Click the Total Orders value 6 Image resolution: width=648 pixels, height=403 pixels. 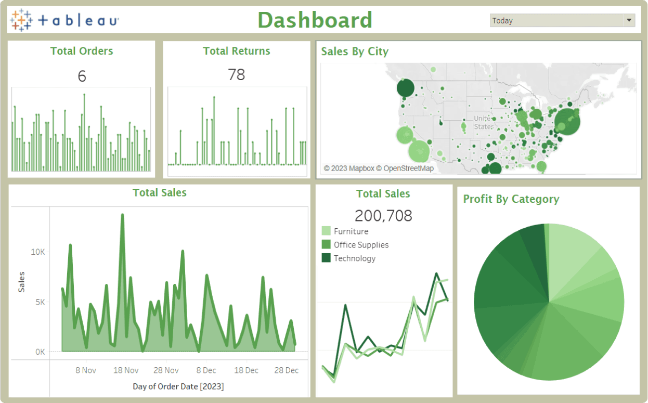(82, 76)
